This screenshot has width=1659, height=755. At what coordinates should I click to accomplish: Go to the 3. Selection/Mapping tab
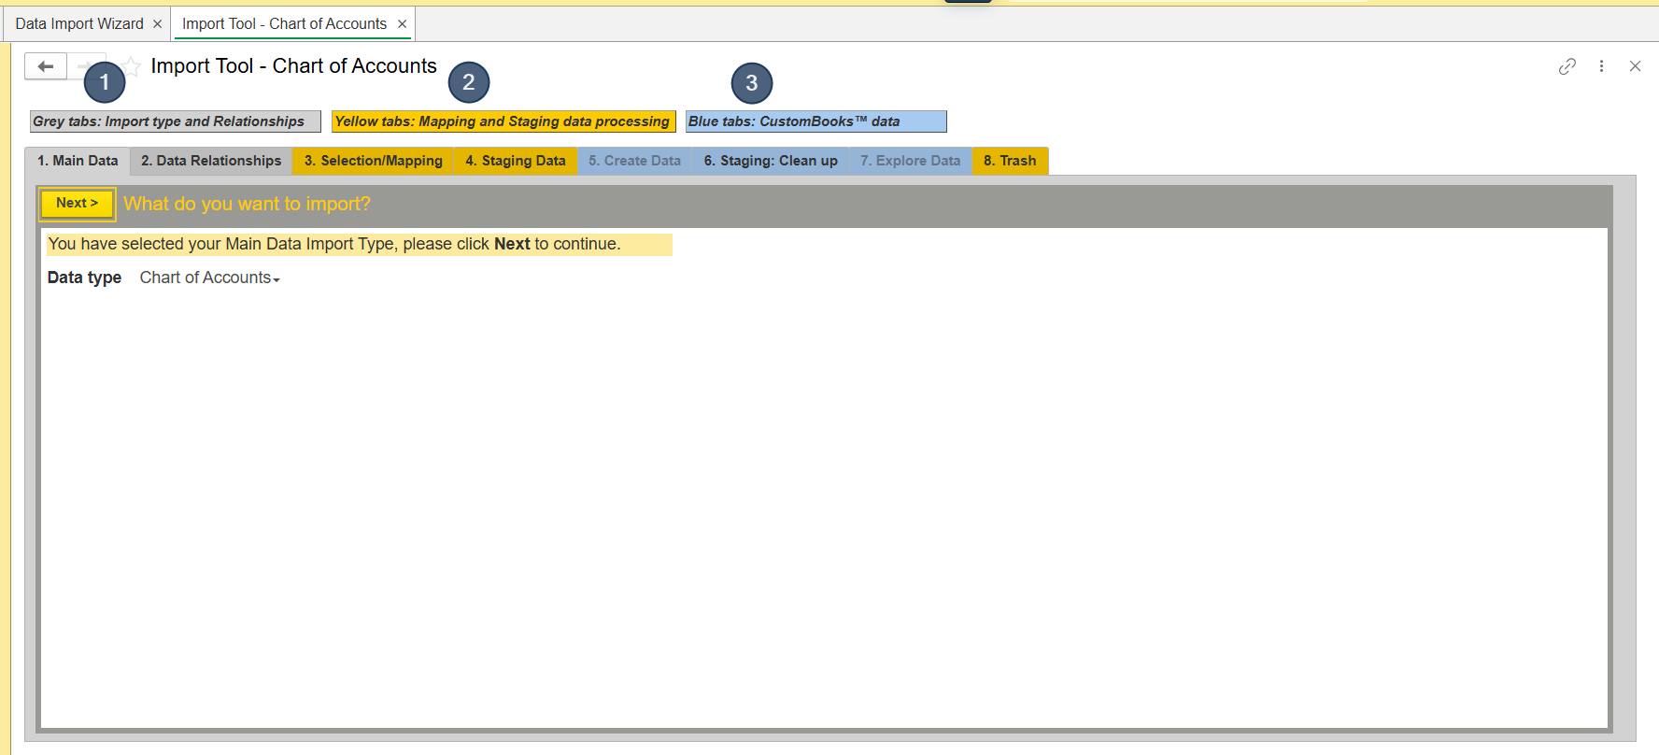373,161
